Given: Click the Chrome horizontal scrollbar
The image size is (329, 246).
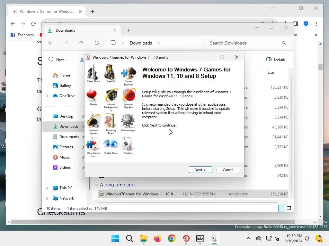Looking at the screenshot, I should 153,222.
